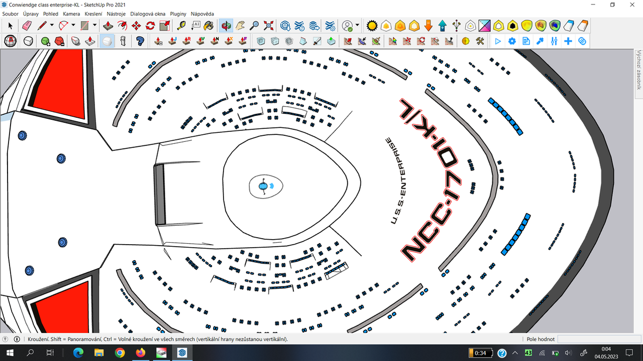This screenshot has width=643, height=361.
Task: Select the arrow Select tool
Action: click(x=11, y=26)
